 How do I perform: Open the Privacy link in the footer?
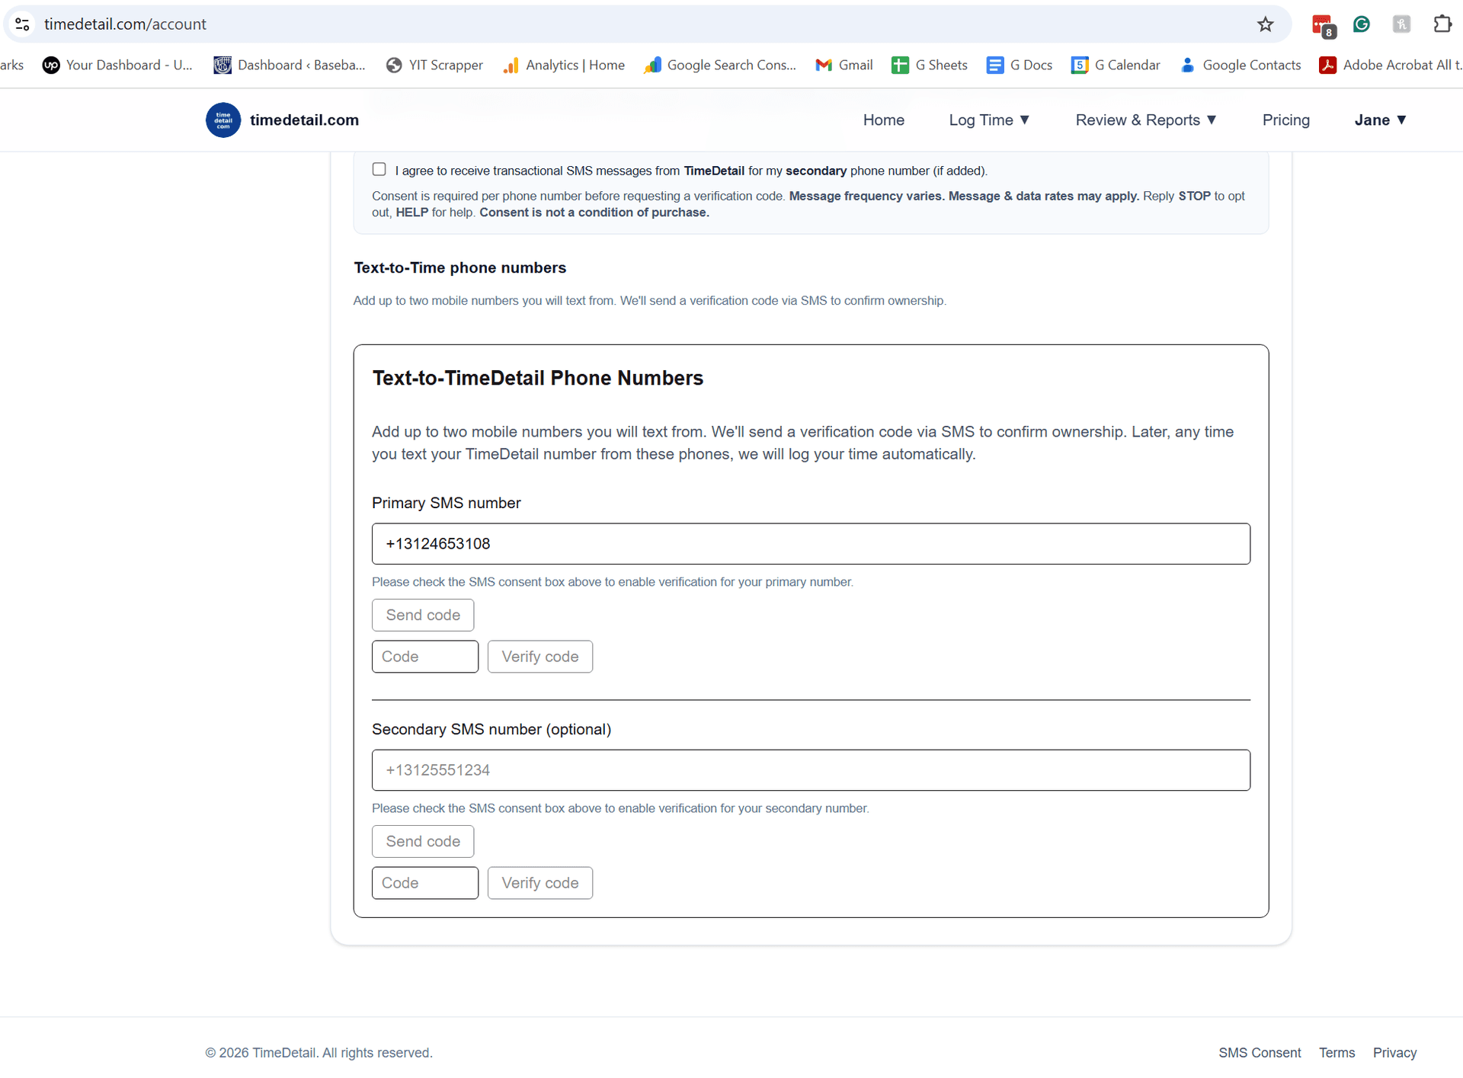(x=1394, y=1052)
